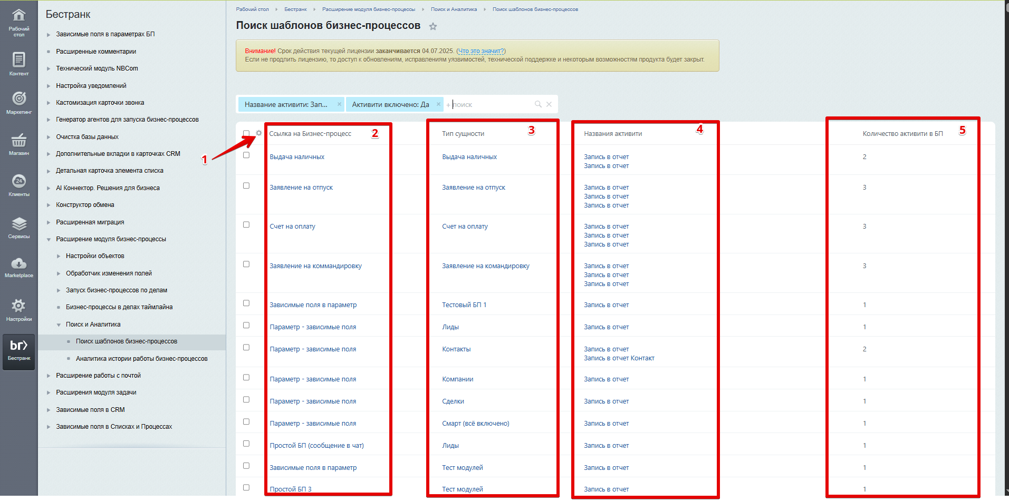Check the Выдача наличных row checkbox

[x=246, y=155]
